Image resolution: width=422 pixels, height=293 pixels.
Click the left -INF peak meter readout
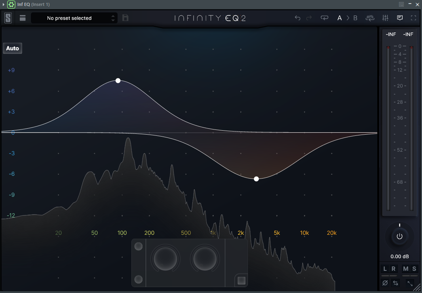point(391,34)
